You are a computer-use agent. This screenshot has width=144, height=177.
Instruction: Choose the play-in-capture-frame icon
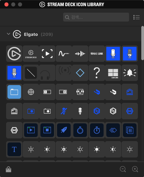[x=47, y=54]
